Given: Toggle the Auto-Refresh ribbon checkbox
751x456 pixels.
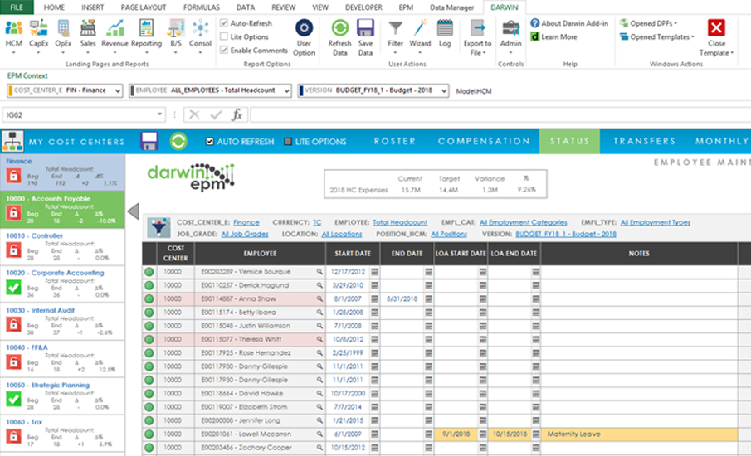Looking at the screenshot, I should coord(224,22).
